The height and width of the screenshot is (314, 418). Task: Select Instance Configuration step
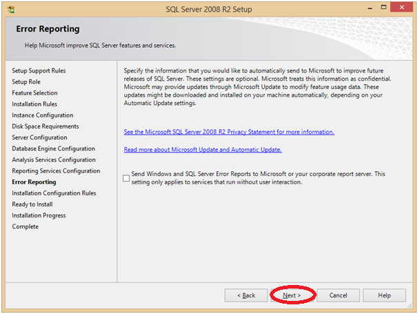[42, 115]
